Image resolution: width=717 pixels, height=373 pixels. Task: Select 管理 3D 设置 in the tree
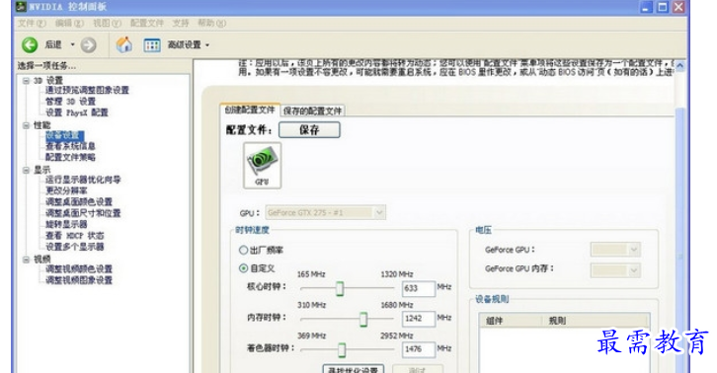click(x=70, y=102)
